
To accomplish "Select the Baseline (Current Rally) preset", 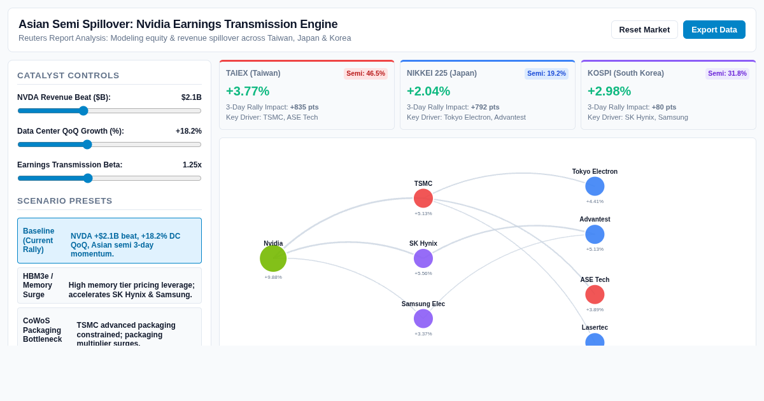I will pos(110,241).
